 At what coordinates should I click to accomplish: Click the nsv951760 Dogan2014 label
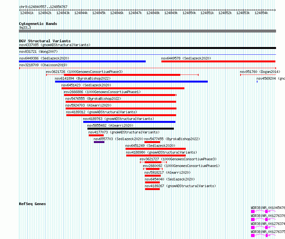(x=260, y=72)
